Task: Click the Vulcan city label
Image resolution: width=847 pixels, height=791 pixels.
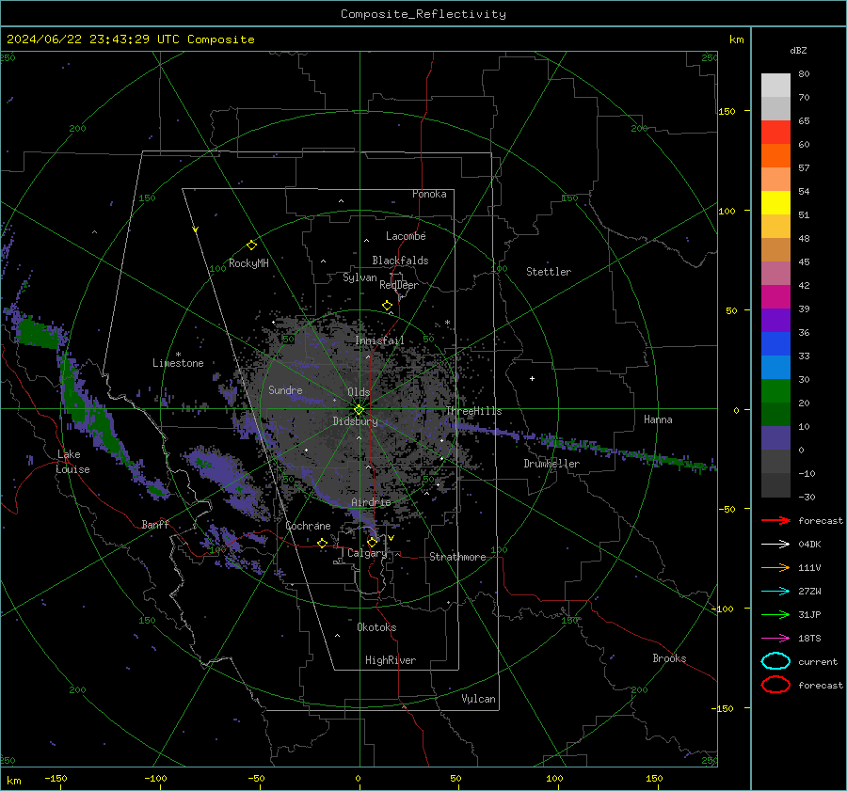Action: pos(479,699)
